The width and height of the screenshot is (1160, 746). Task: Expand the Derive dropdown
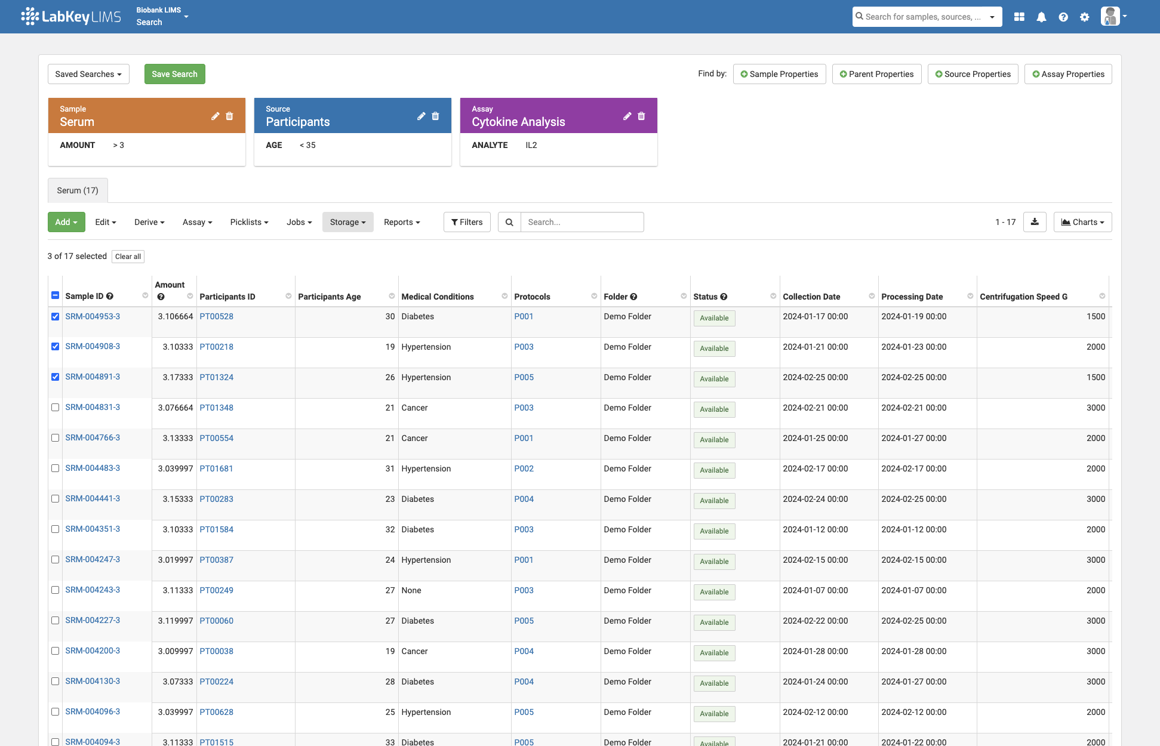149,222
